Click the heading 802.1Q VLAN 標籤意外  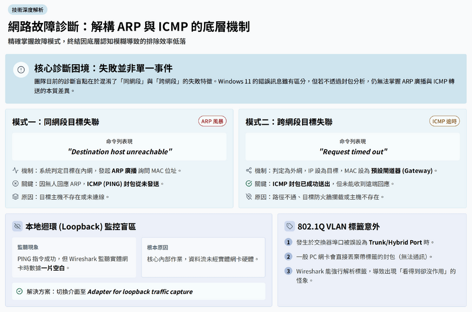[x=339, y=227]
